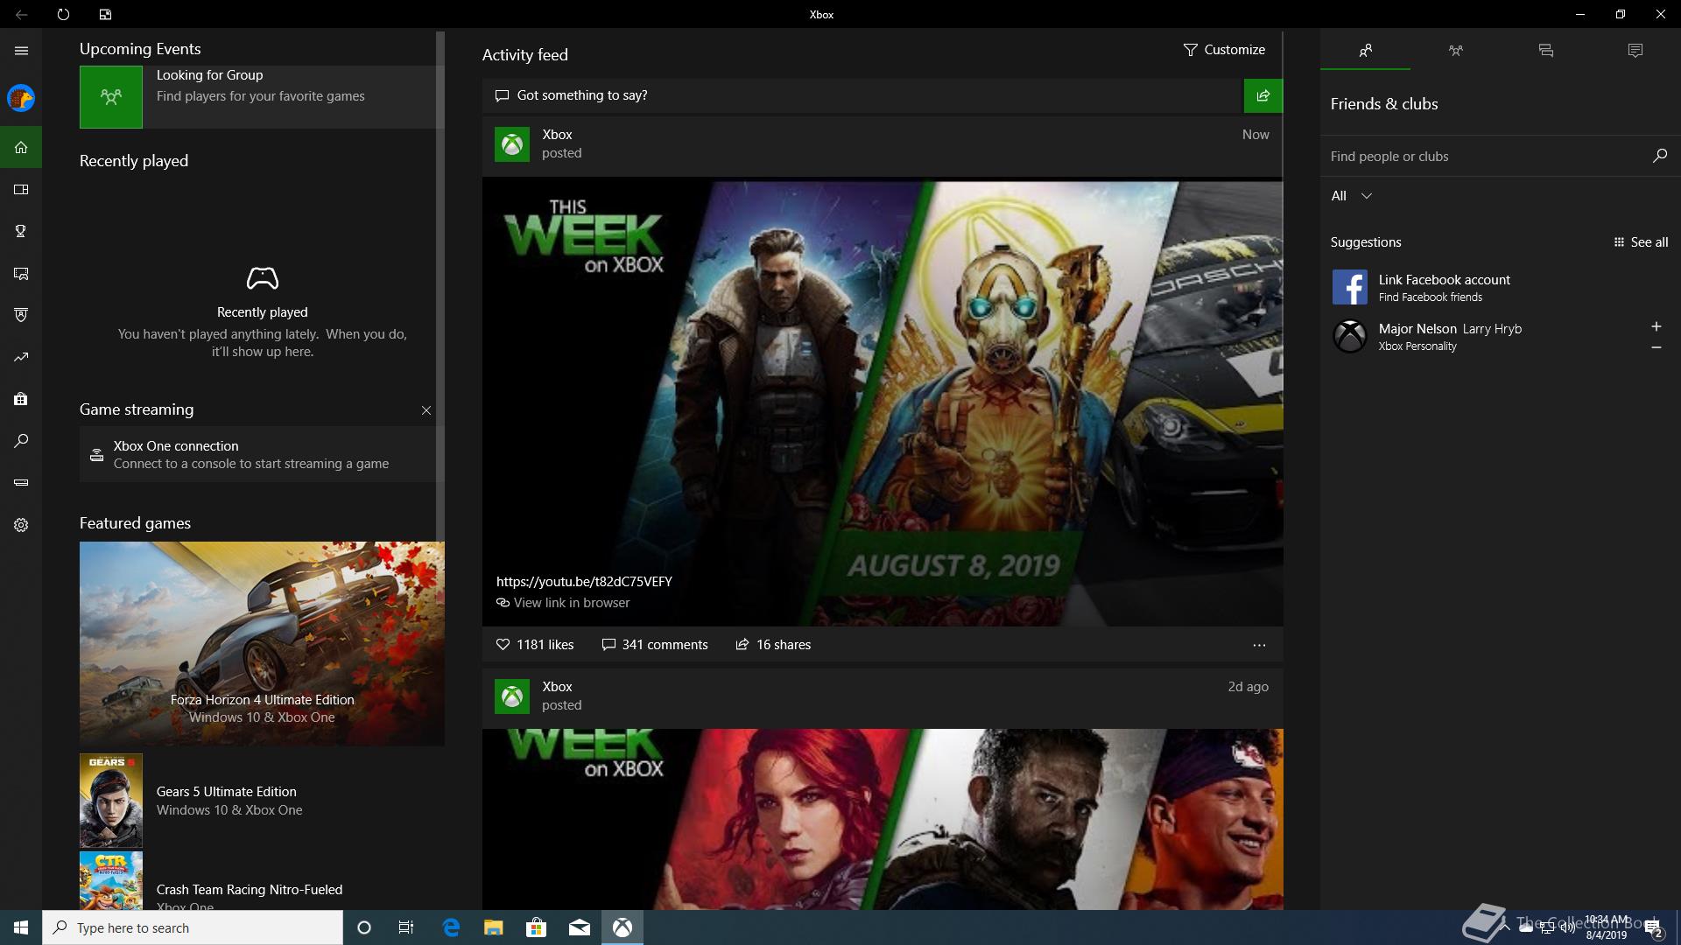Click the green share post button

pos(1263,95)
